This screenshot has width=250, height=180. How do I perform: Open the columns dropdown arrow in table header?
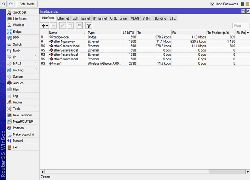pyautogui.click(x=248, y=33)
